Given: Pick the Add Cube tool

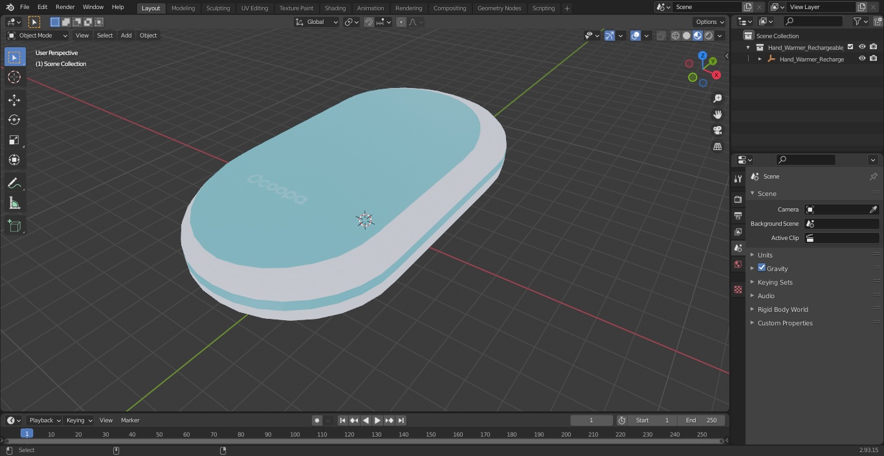Looking at the screenshot, I should [x=14, y=226].
